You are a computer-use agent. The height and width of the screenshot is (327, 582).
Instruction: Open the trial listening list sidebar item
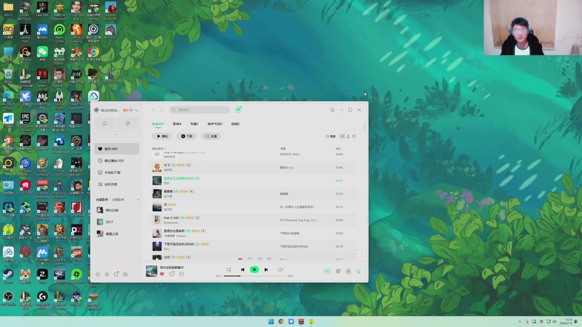click(116, 185)
